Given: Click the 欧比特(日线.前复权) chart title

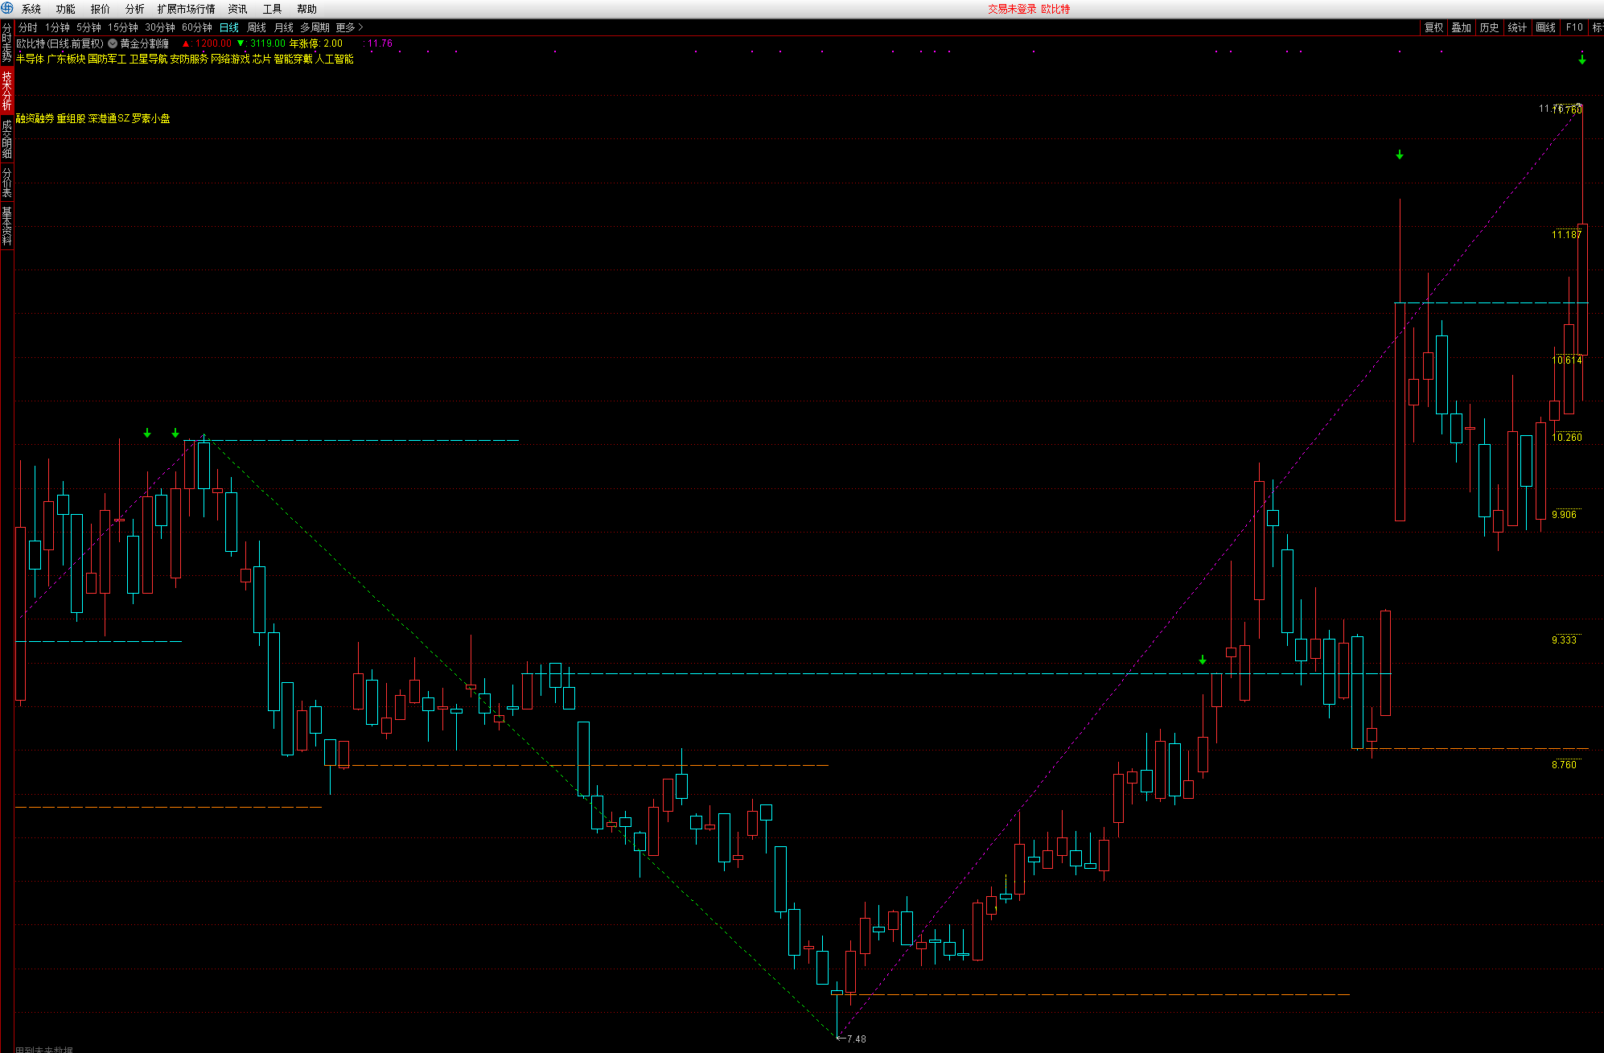Looking at the screenshot, I should 60,43.
